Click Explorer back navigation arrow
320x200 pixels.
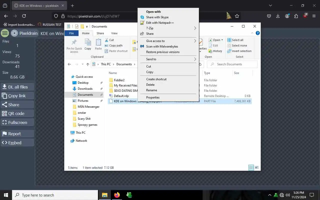(69, 64)
